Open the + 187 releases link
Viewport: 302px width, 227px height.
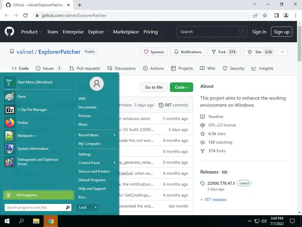(x=214, y=200)
